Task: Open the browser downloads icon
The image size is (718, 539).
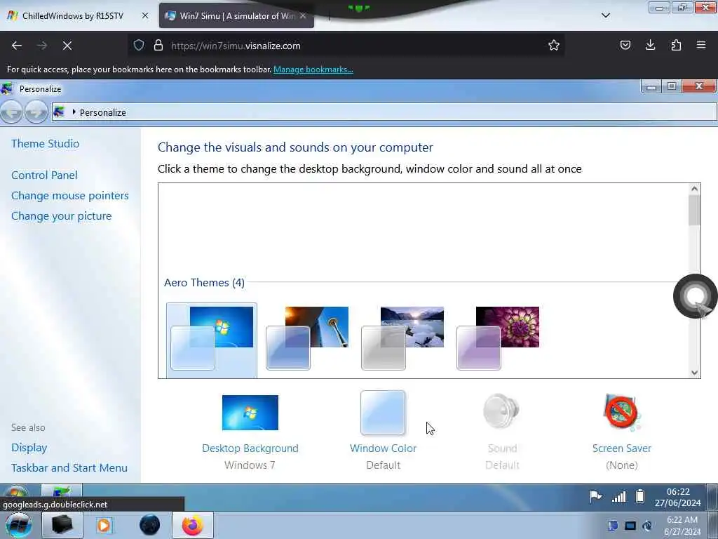Action: [650, 45]
